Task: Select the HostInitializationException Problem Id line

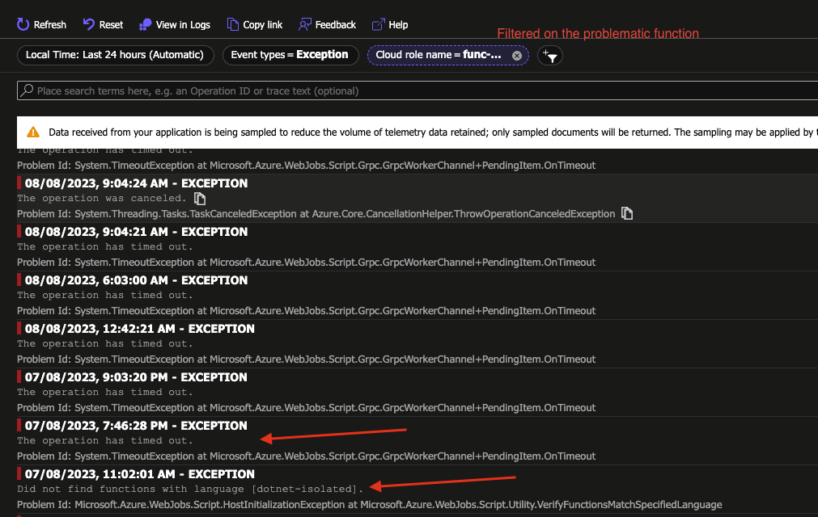Action: (369, 505)
